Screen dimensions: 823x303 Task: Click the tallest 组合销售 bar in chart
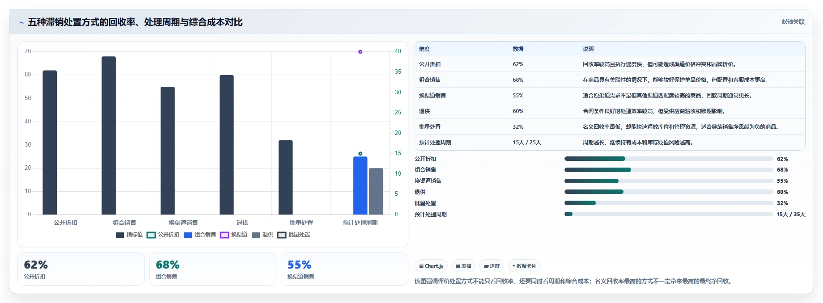[109, 135]
